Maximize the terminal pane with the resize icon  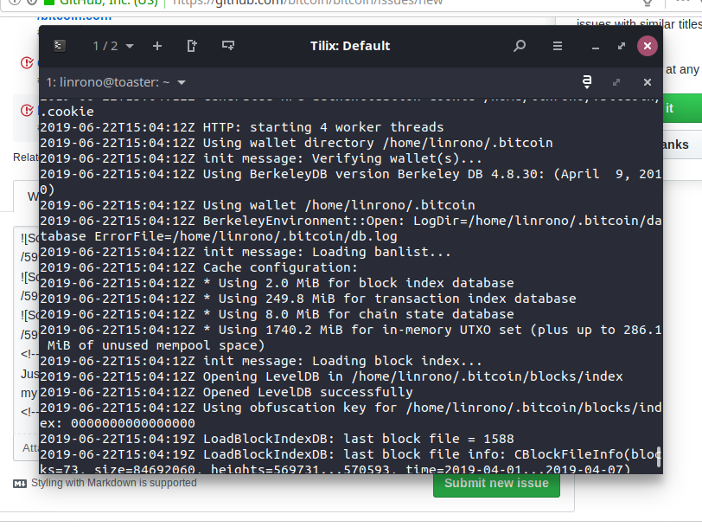616,81
